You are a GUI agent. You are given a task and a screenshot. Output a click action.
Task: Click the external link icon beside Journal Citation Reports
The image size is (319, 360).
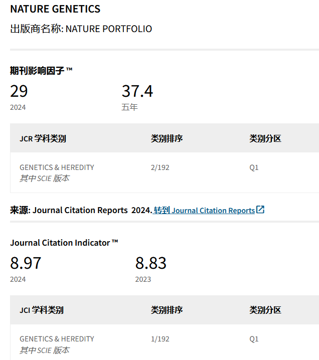click(260, 210)
